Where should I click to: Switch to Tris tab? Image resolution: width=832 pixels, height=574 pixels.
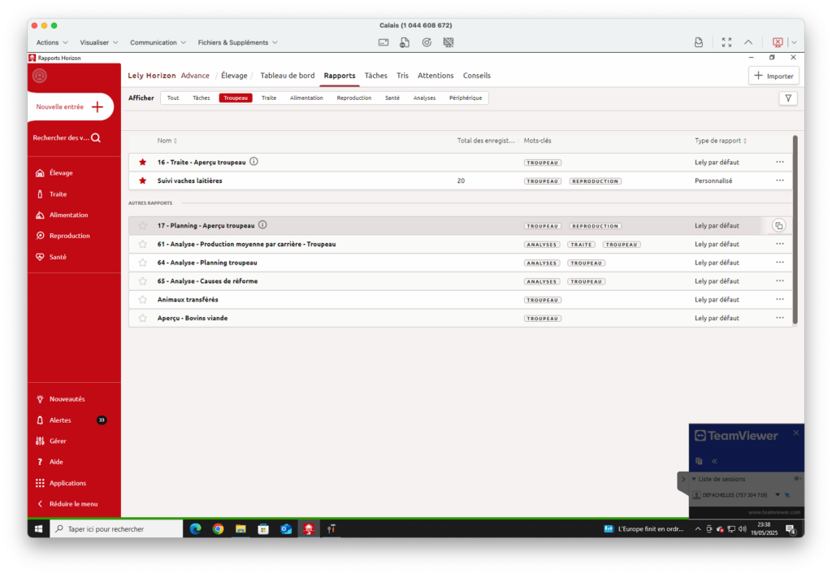coord(403,76)
